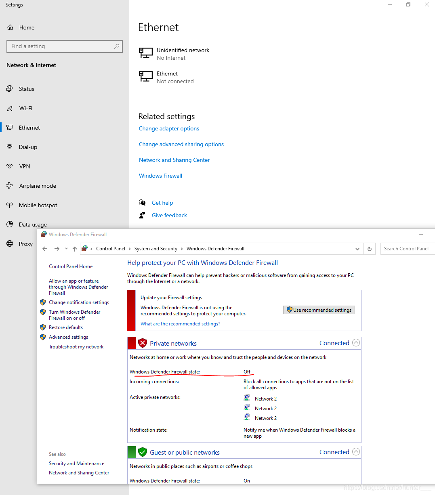Click System and Security breadcrumb

(156, 249)
